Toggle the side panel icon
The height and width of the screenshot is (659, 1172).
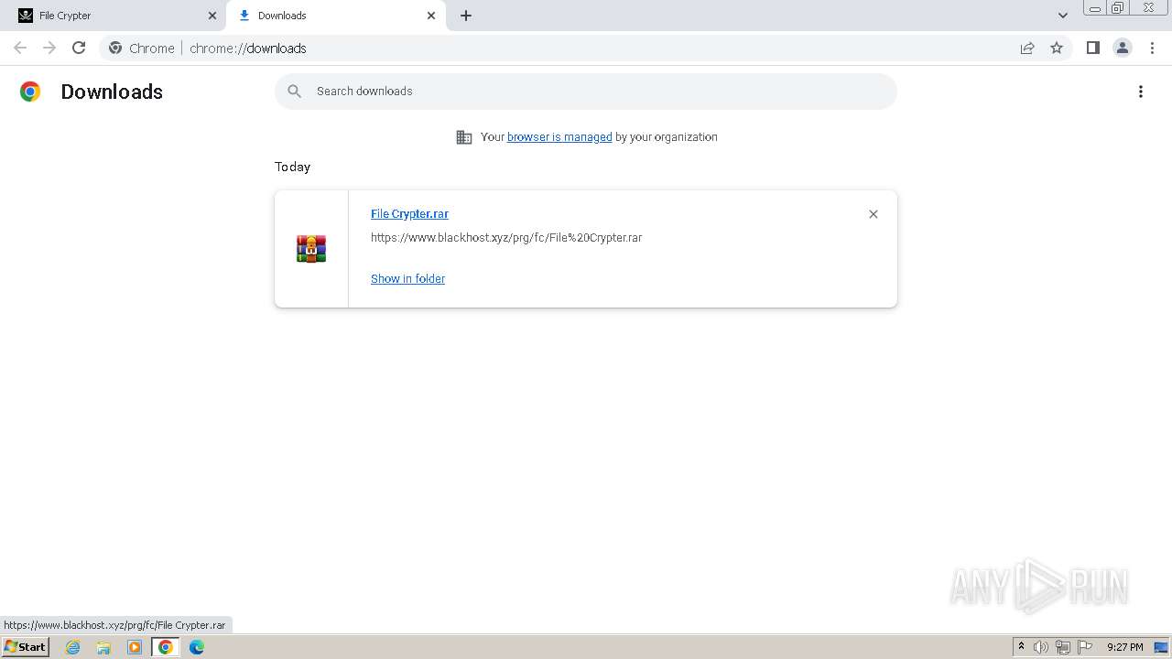[1092, 48]
